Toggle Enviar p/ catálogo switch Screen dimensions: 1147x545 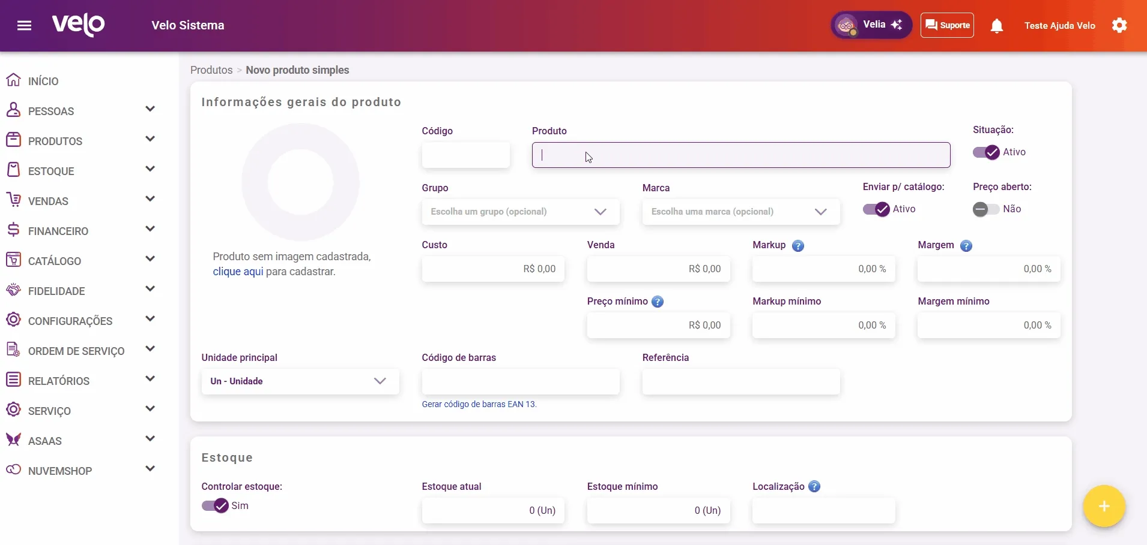tap(876, 209)
